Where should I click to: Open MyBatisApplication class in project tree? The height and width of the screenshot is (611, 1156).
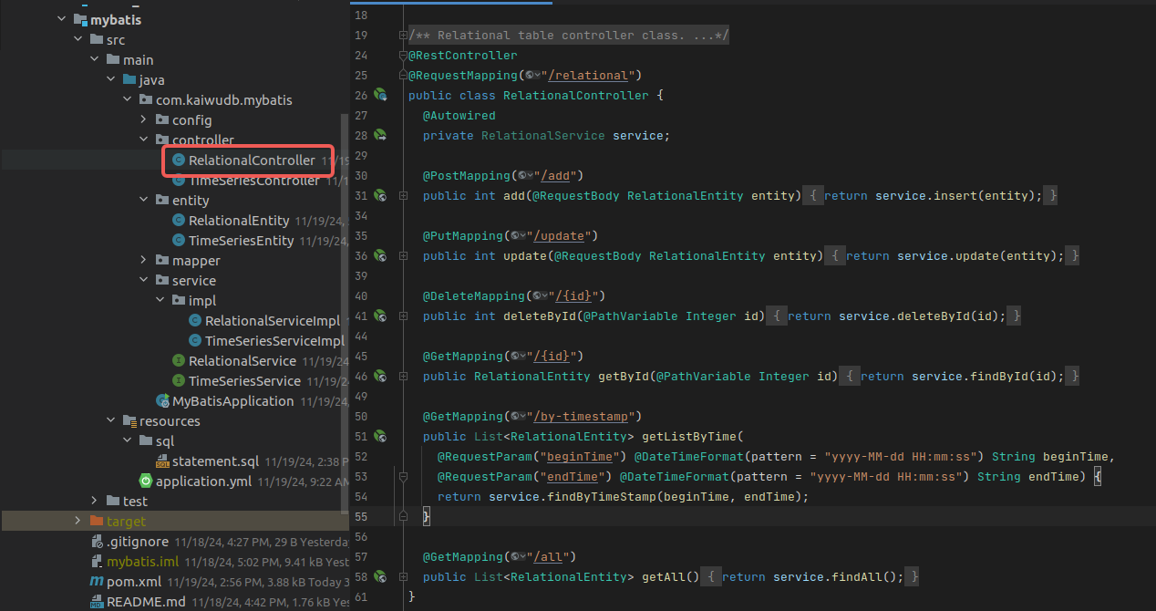pyautogui.click(x=232, y=401)
